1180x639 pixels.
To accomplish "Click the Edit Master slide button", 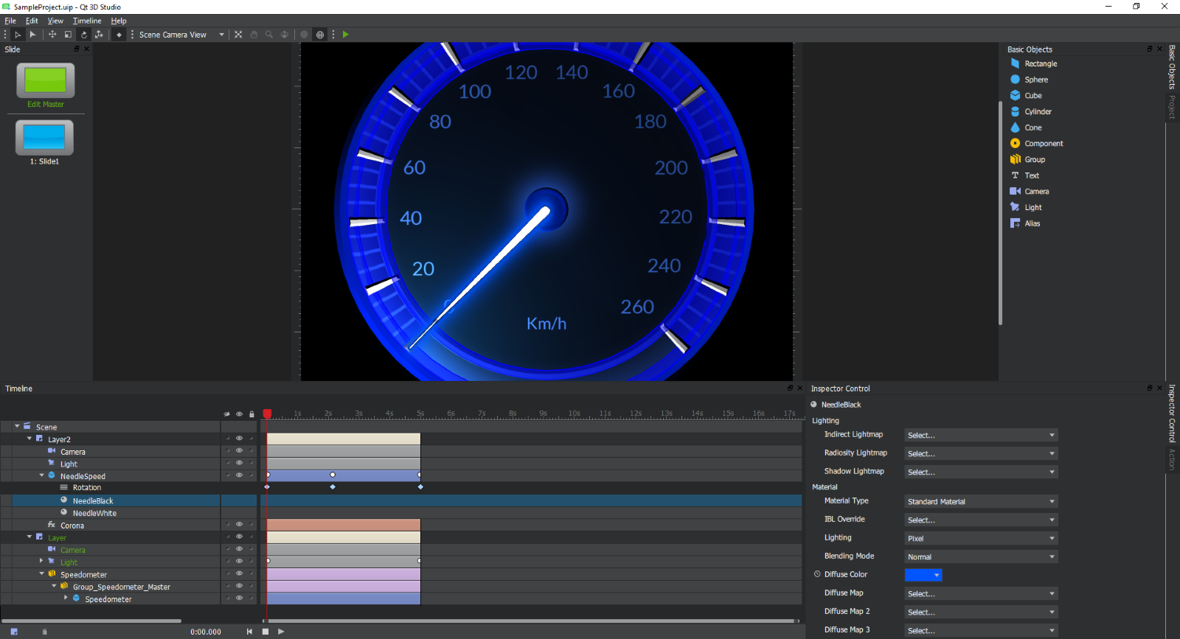I will pyautogui.click(x=46, y=81).
